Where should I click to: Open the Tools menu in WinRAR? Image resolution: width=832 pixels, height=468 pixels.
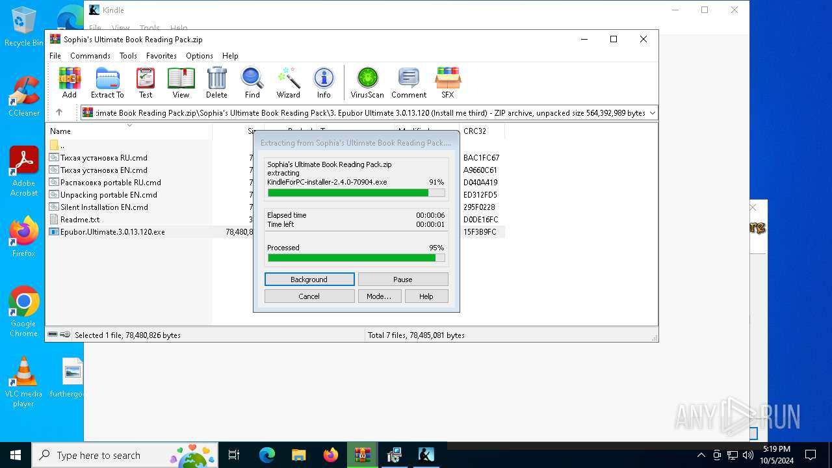coord(128,56)
